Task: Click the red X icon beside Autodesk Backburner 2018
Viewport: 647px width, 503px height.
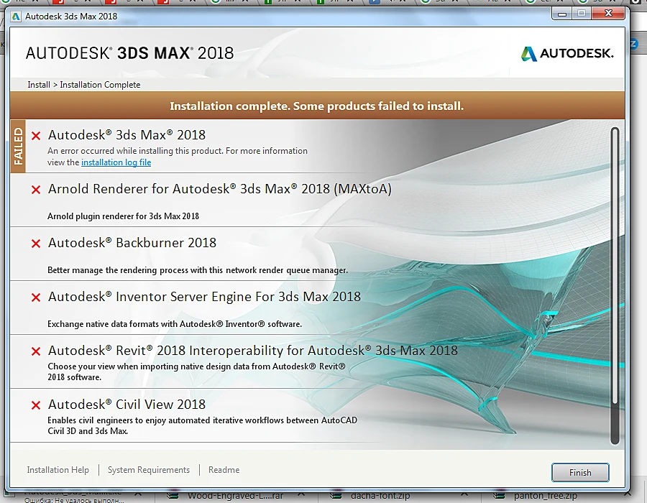Action: click(x=36, y=244)
